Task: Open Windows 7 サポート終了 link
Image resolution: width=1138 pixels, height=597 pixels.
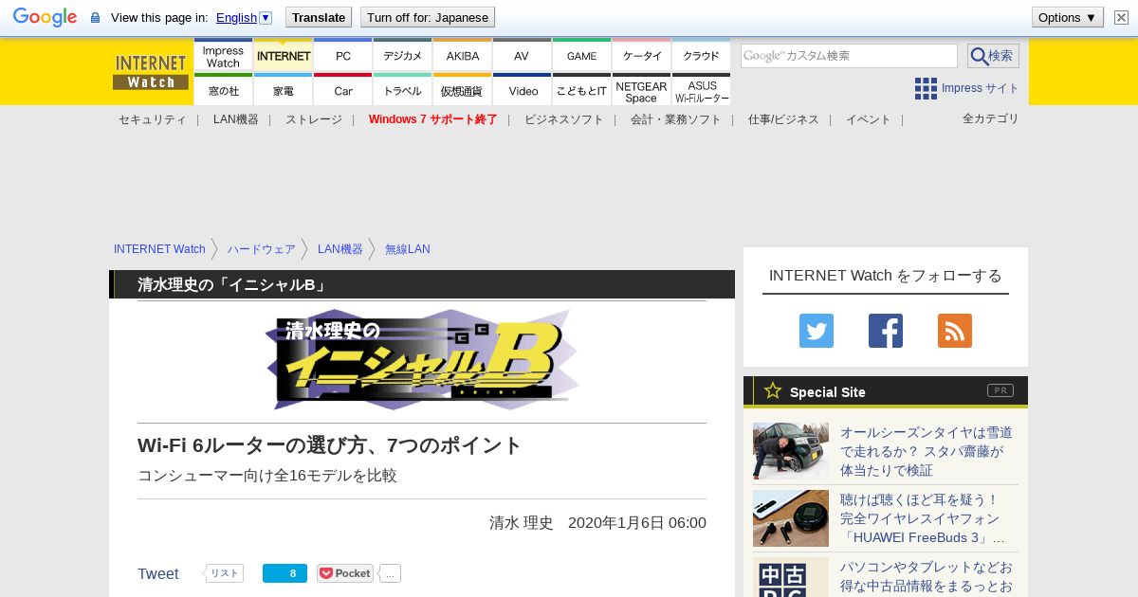Action: coord(433,119)
